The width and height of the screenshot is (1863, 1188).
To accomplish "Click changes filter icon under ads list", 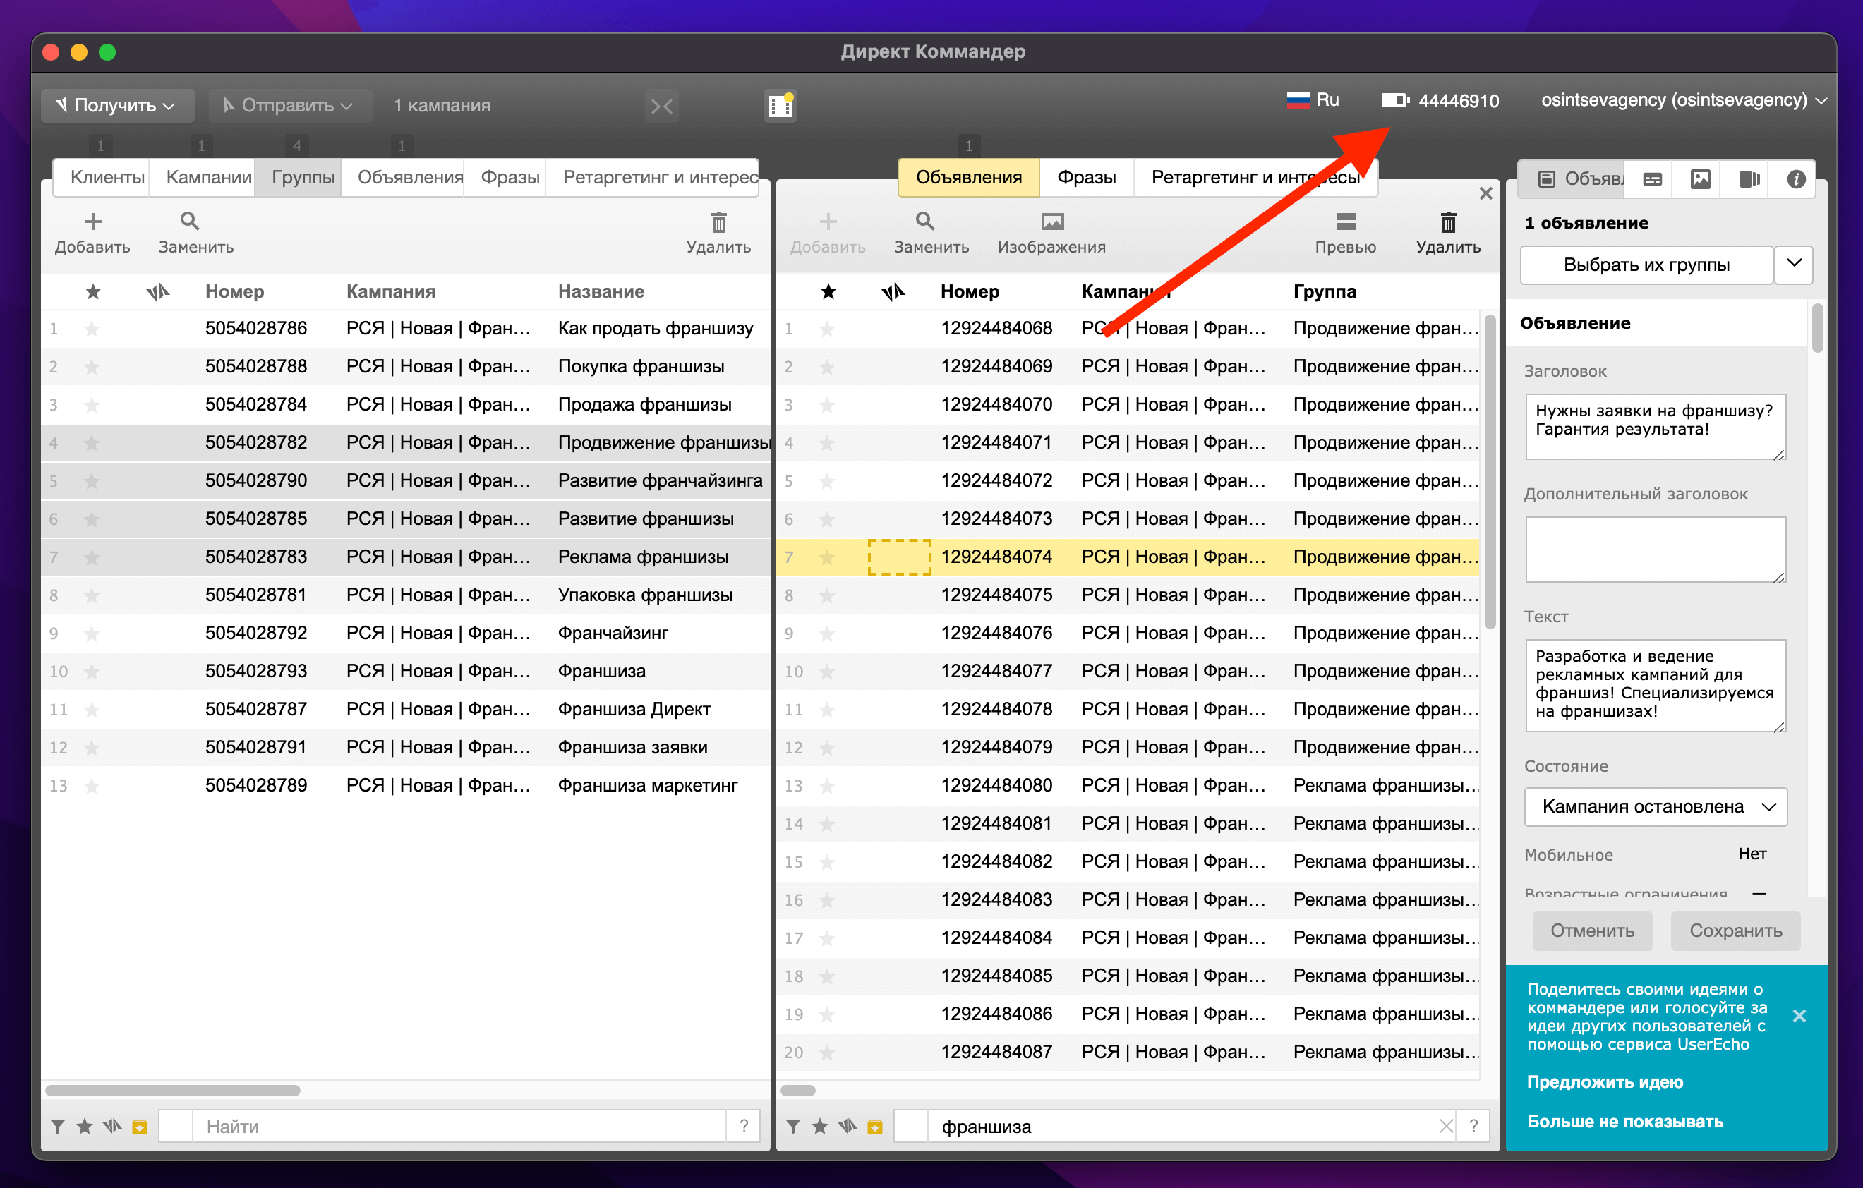I will [x=847, y=1127].
